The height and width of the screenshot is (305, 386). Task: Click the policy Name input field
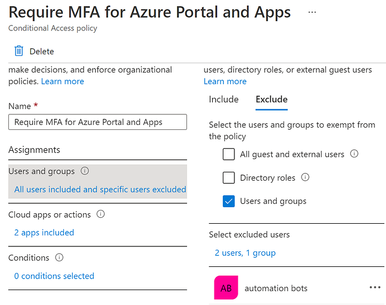click(98, 122)
